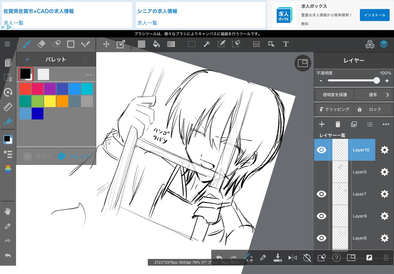Screen dimensions: 394x274
Task: Add a new layer with plus icon
Action: (x=322, y=124)
